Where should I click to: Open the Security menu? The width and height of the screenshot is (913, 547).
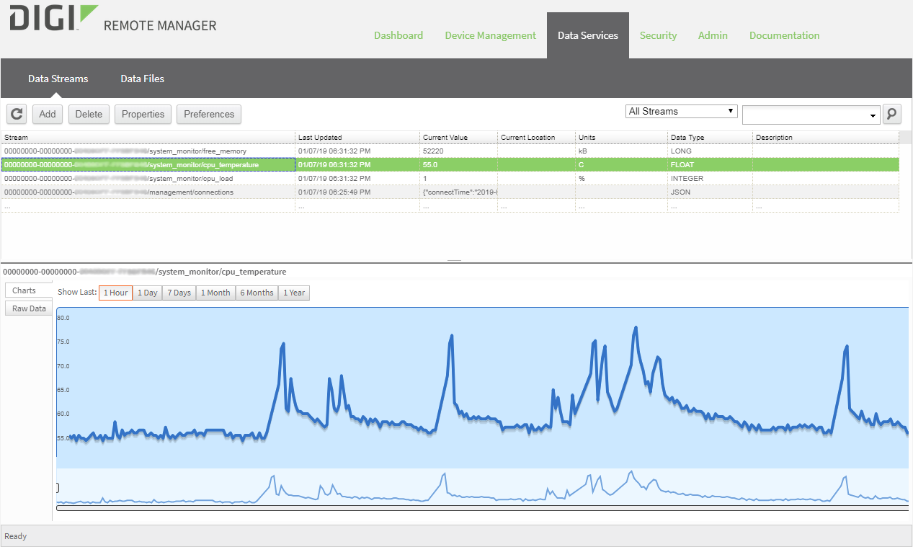658,35
